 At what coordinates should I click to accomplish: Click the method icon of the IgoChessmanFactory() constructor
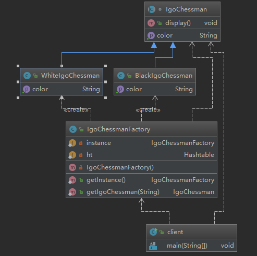tap(72, 167)
